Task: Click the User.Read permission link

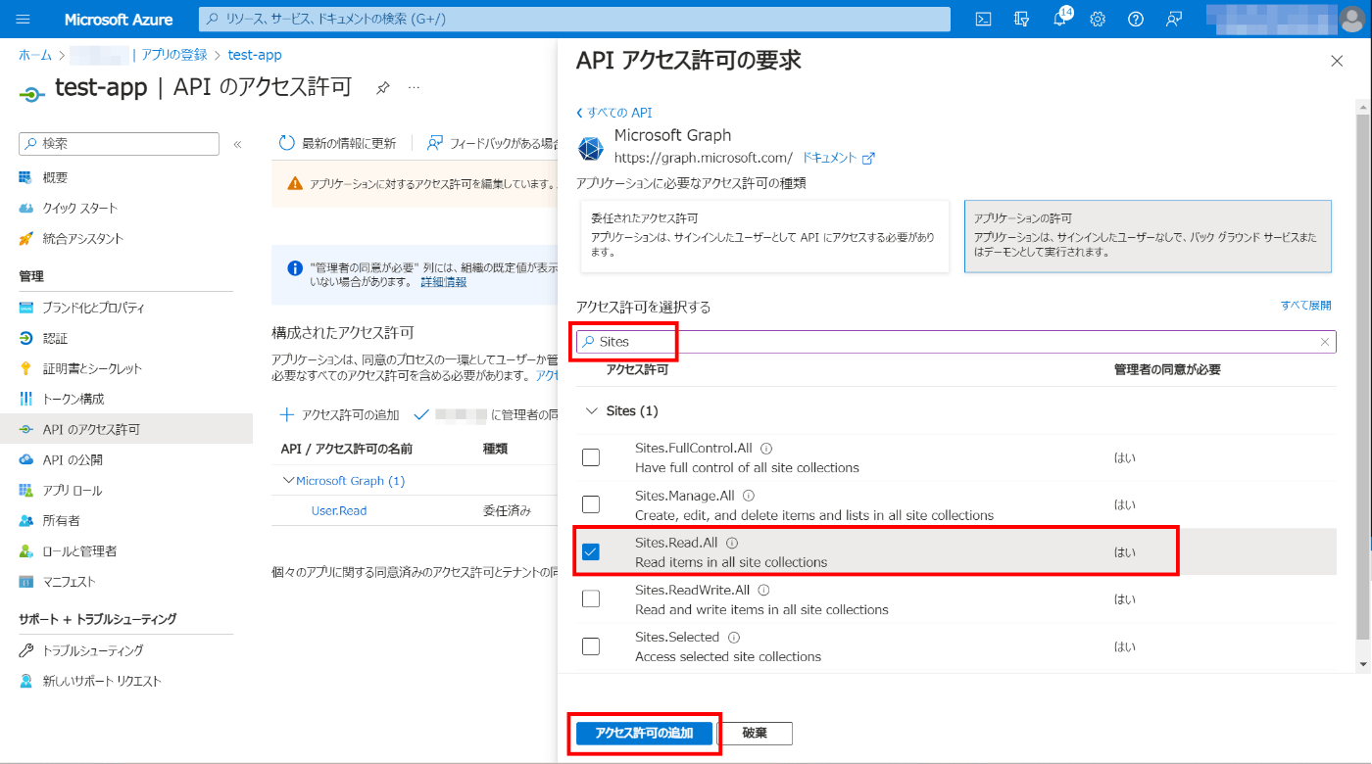Action: (x=339, y=510)
